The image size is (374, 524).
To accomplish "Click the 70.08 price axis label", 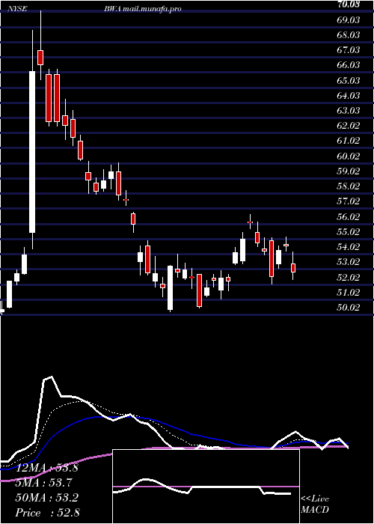I will (x=349, y=4).
